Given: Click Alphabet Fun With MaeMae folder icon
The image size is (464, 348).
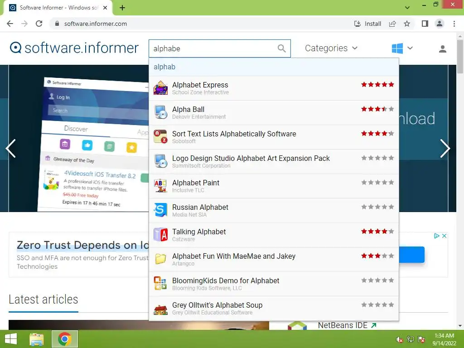Looking at the screenshot, I should pos(161,259).
